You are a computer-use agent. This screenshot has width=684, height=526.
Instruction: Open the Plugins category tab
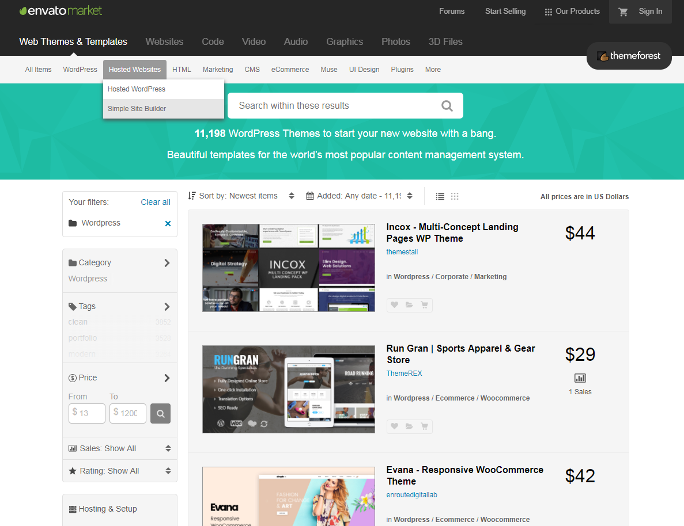(x=402, y=70)
